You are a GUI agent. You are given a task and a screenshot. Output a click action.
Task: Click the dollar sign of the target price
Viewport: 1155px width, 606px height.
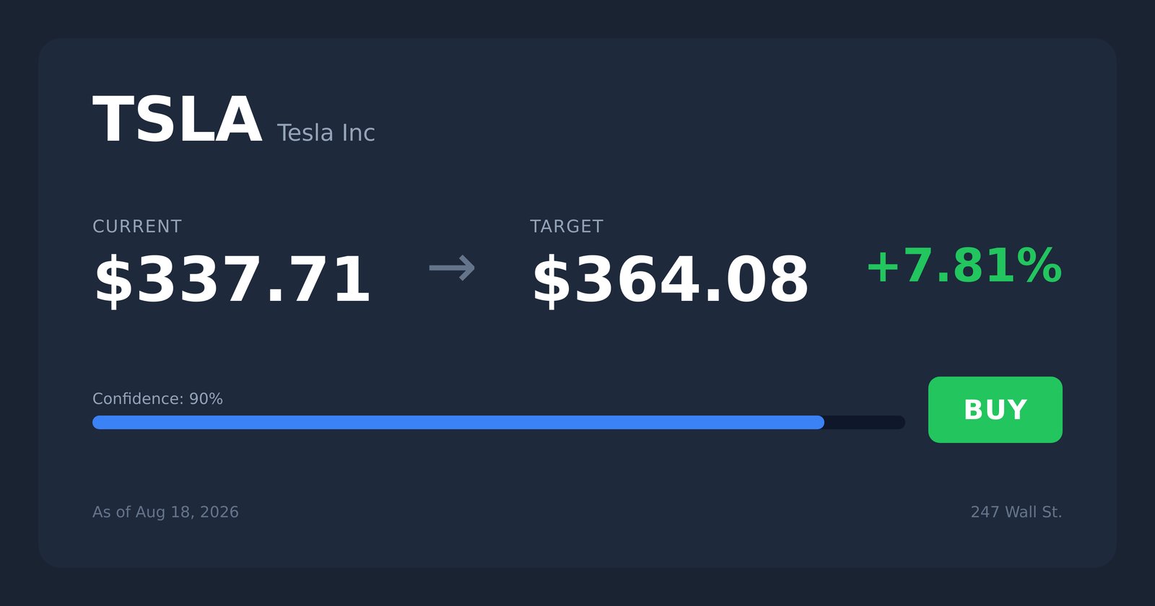pyautogui.click(x=552, y=280)
